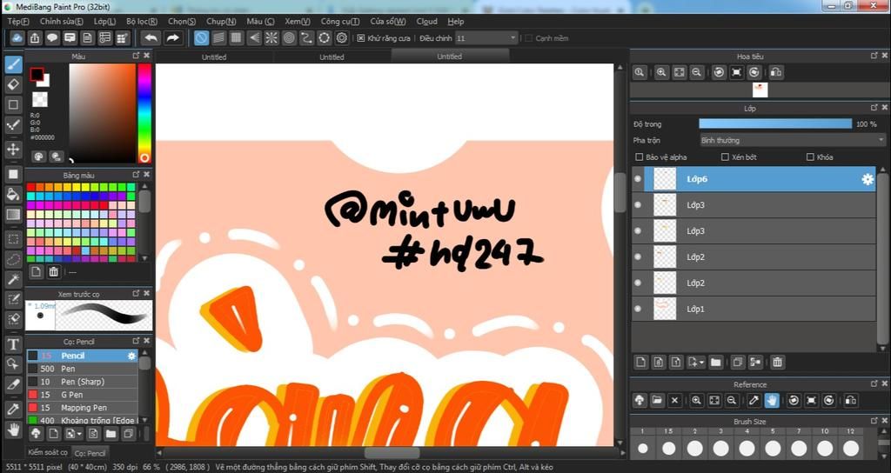Select the Move tool
The height and width of the screenshot is (473, 891).
click(x=14, y=150)
